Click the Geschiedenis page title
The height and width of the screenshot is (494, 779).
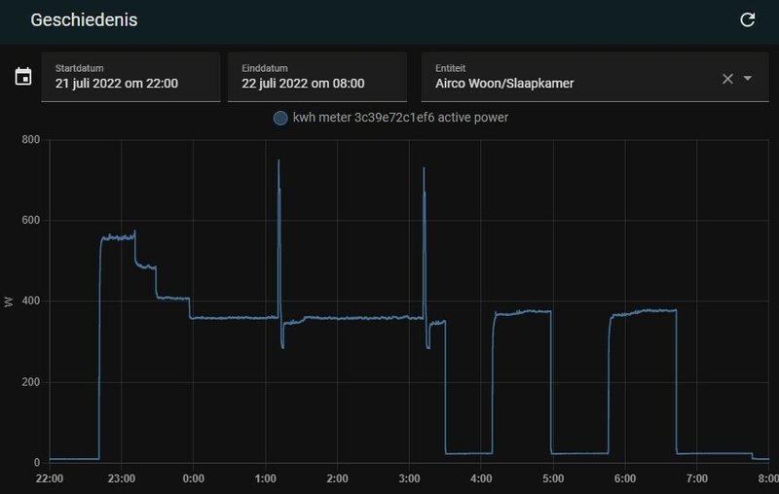pyautogui.click(x=84, y=19)
